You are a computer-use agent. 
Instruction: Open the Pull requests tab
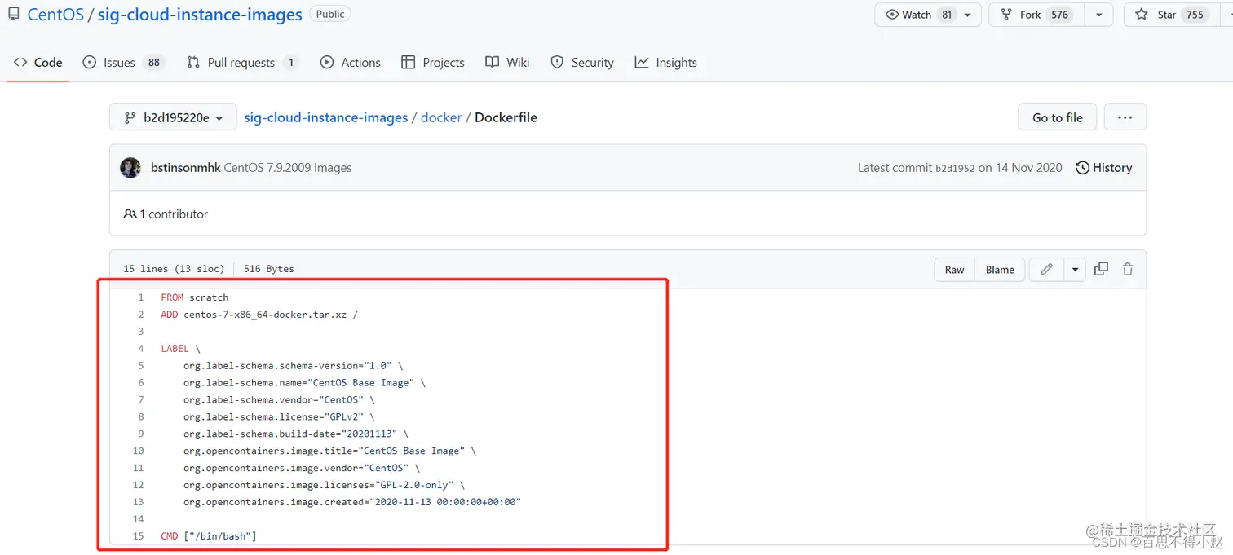pyautogui.click(x=242, y=62)
